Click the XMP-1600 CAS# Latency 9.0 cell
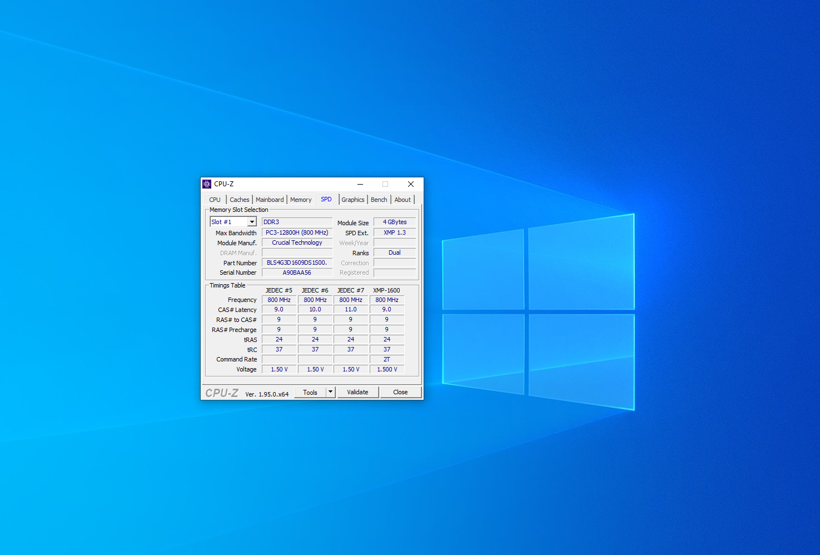The height and width of the screenshot is (555, 820). pyautogui.click(x=387, y=309)
